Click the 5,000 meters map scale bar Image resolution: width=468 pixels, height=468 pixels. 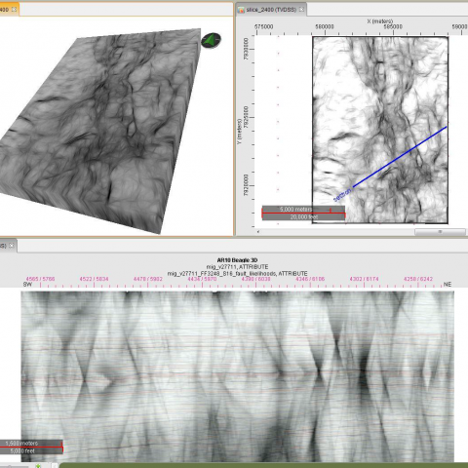pos(303,213)
